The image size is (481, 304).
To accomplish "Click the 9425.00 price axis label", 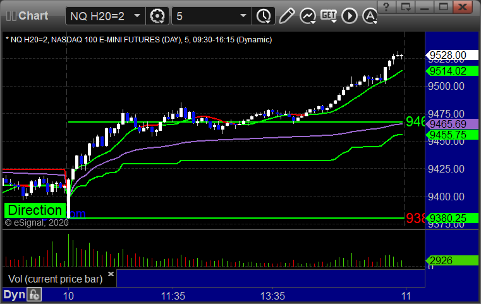I will tap(446, 169).
